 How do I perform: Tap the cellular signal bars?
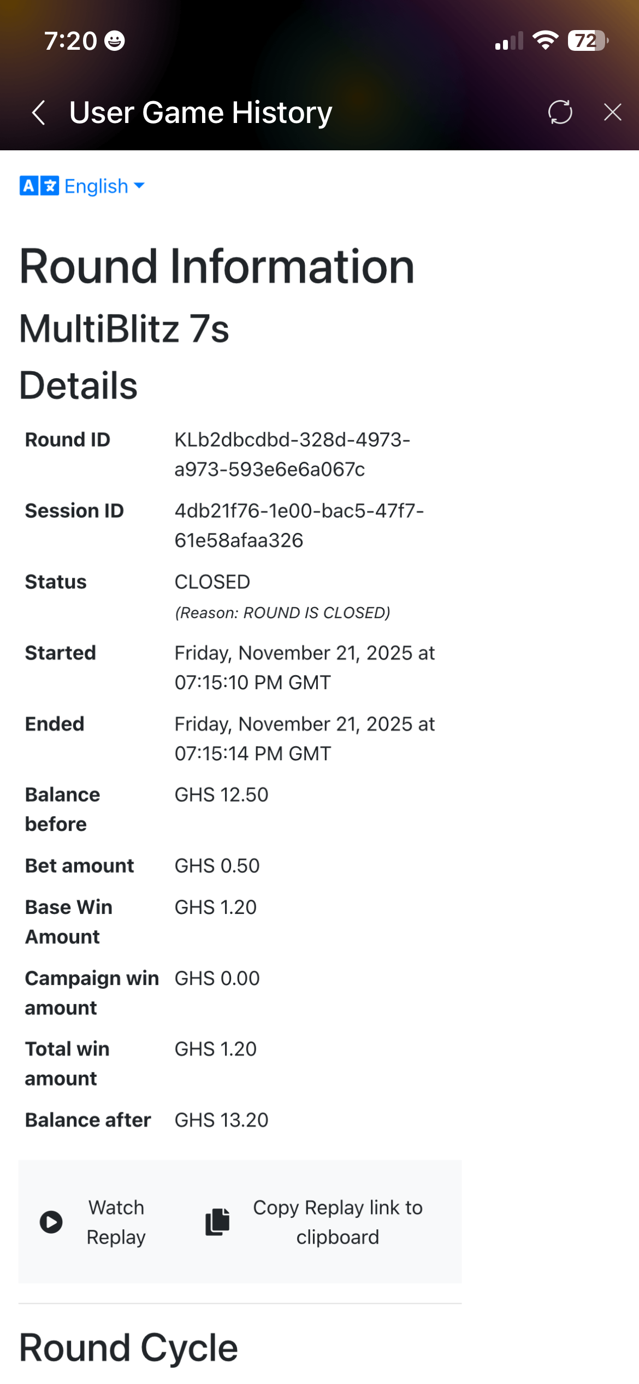click(x=508, y=42)
